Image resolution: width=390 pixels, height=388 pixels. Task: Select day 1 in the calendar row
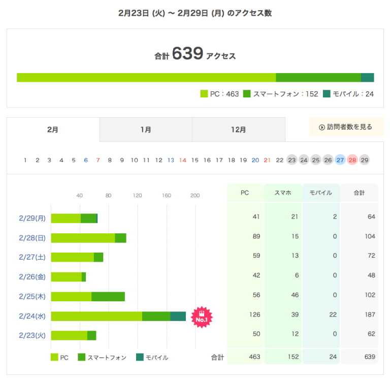click(25, 160)
